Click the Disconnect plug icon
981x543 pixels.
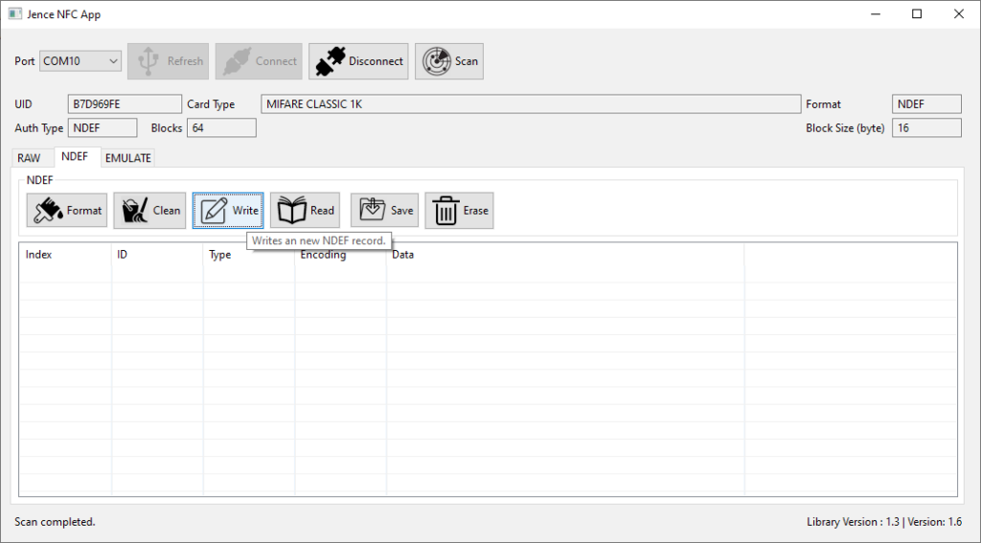pyautogui.click(x=331, y=61)
